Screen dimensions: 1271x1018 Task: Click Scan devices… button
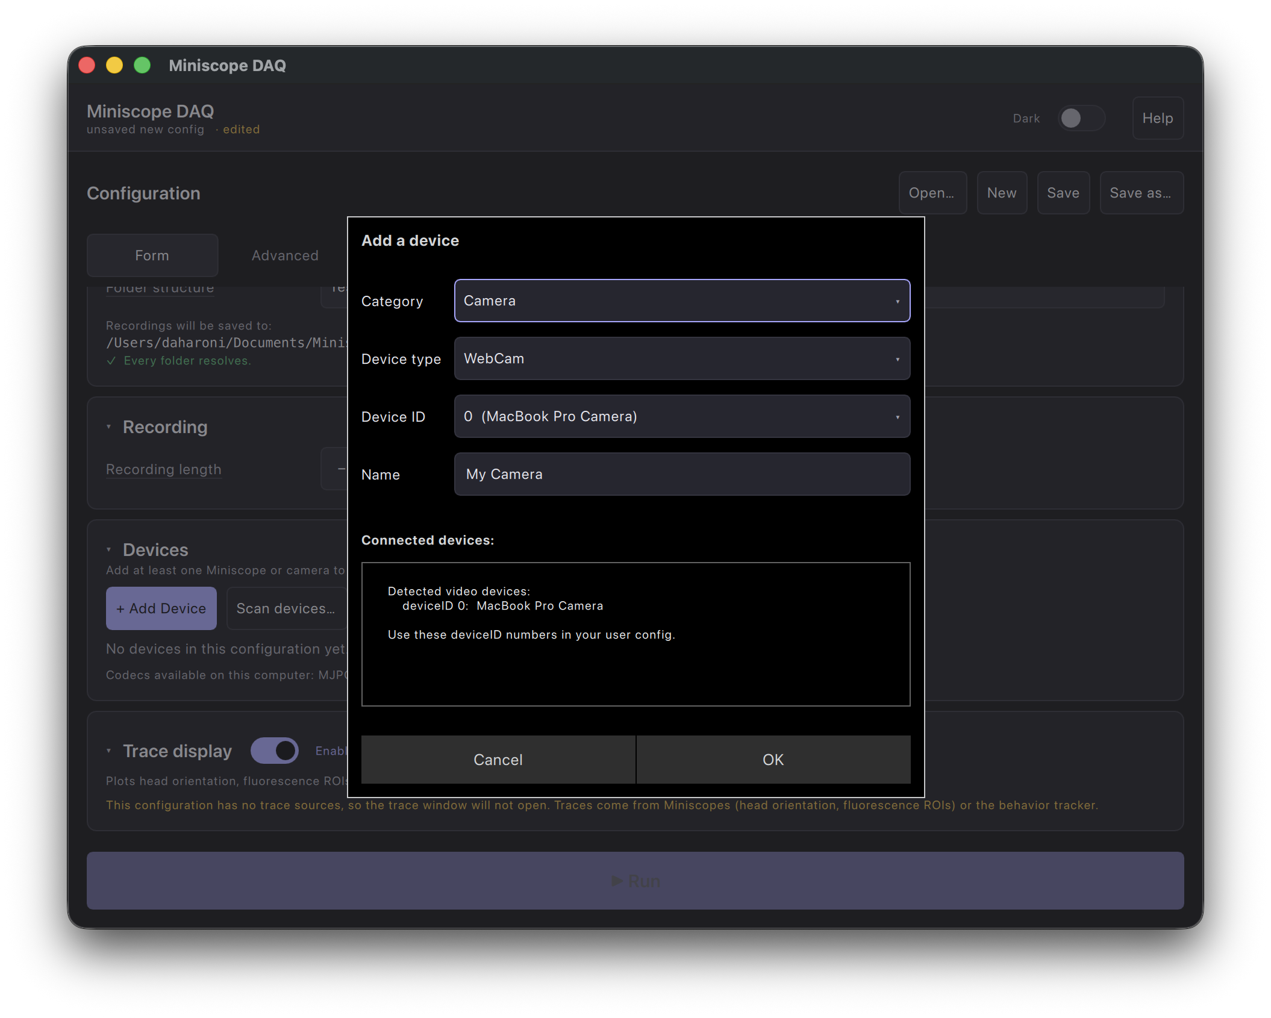(x=286, y=608)
